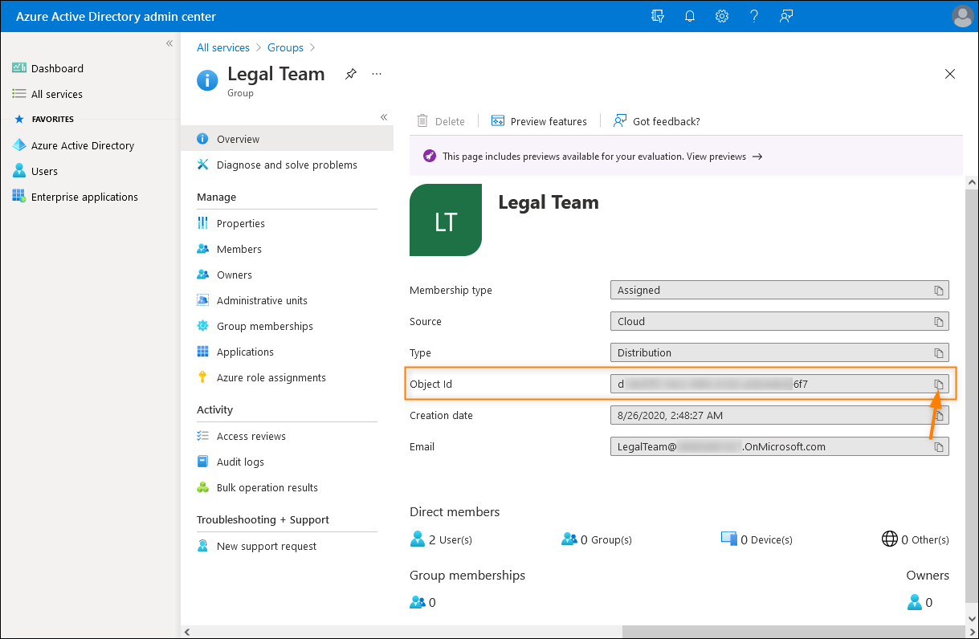
Task: Copy the Type value
Action: 938,353
